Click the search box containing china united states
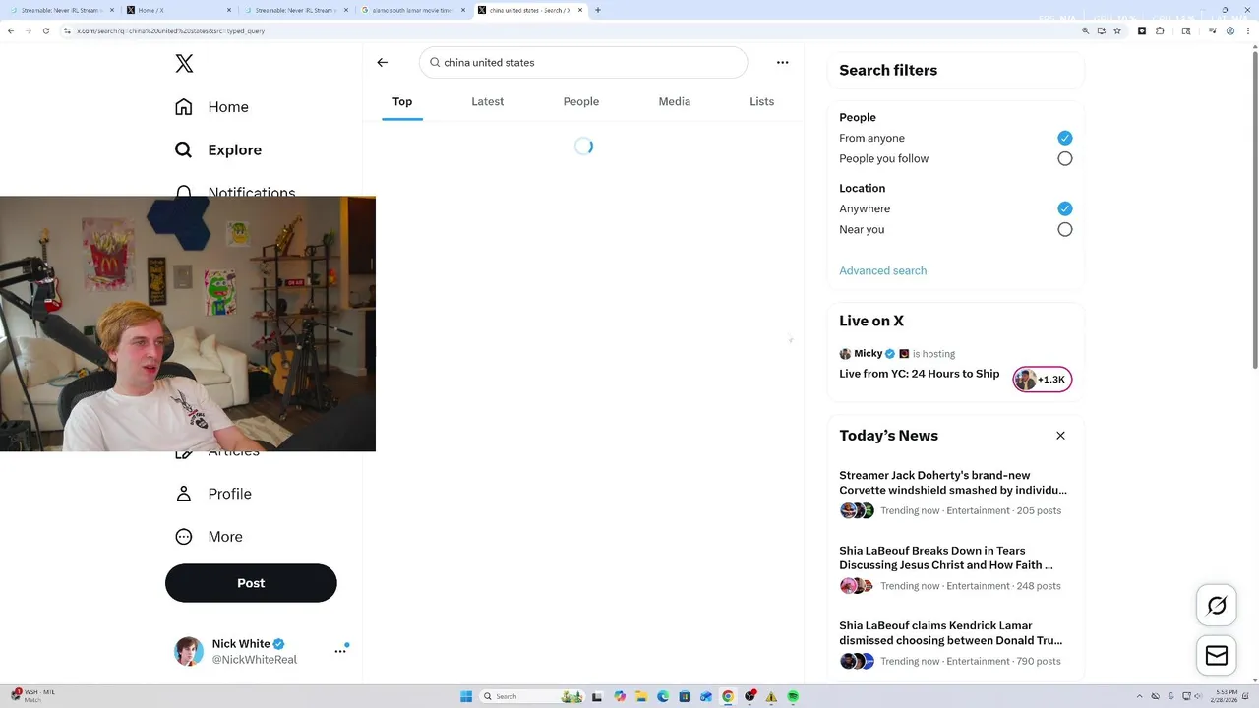Viewport: 1259px width, 708px height. [583, 62]
